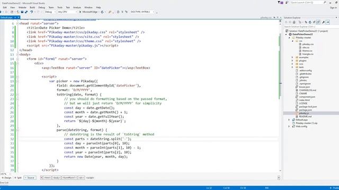Open the Debug configuration dropdown
Image resolution: width=339 pixels, height=190 pixels.
[x=50, y=12]
